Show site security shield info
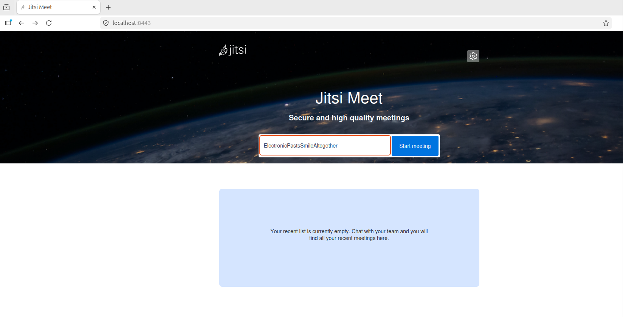 click(106, 23)
